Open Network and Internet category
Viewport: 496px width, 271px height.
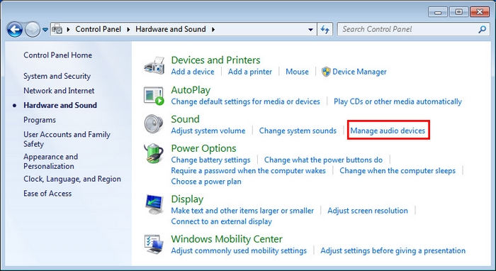(x=59, y=91)
